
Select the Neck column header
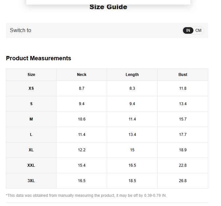(81, 75)
